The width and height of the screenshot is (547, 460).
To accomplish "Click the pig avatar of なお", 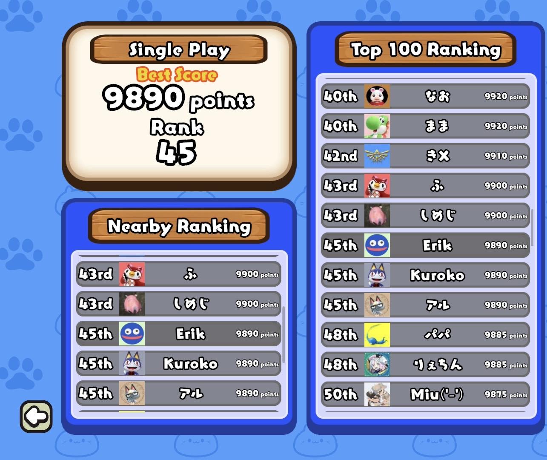I will tap(377, 96).
